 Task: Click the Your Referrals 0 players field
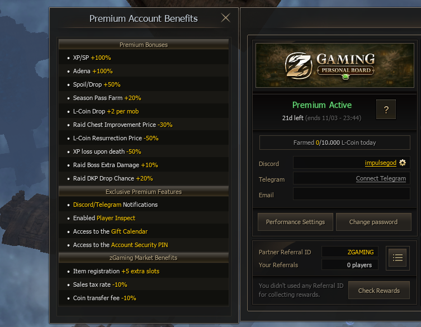350,265
